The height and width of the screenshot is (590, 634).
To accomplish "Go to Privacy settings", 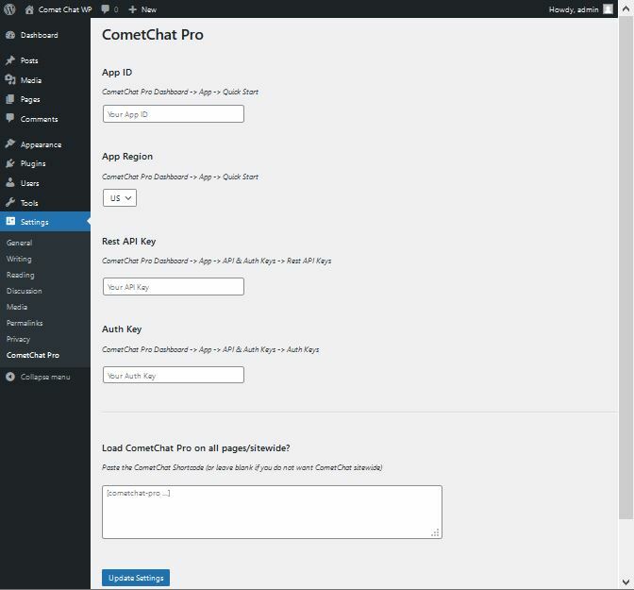I will click(x=18, y=339).
